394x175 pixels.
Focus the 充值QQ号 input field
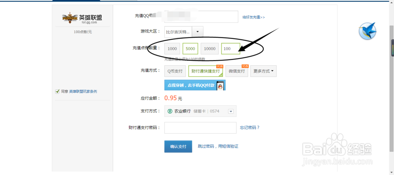201,17
